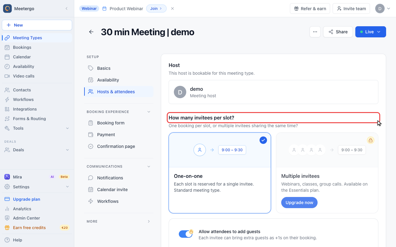The image size is (396, 247).
Task: Go to Calendar in sidebar
Action: coord(37,57)
